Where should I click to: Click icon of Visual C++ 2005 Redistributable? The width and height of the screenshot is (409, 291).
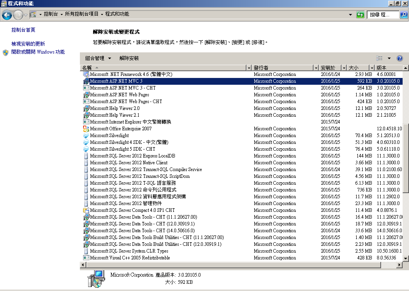pos(86,257)
